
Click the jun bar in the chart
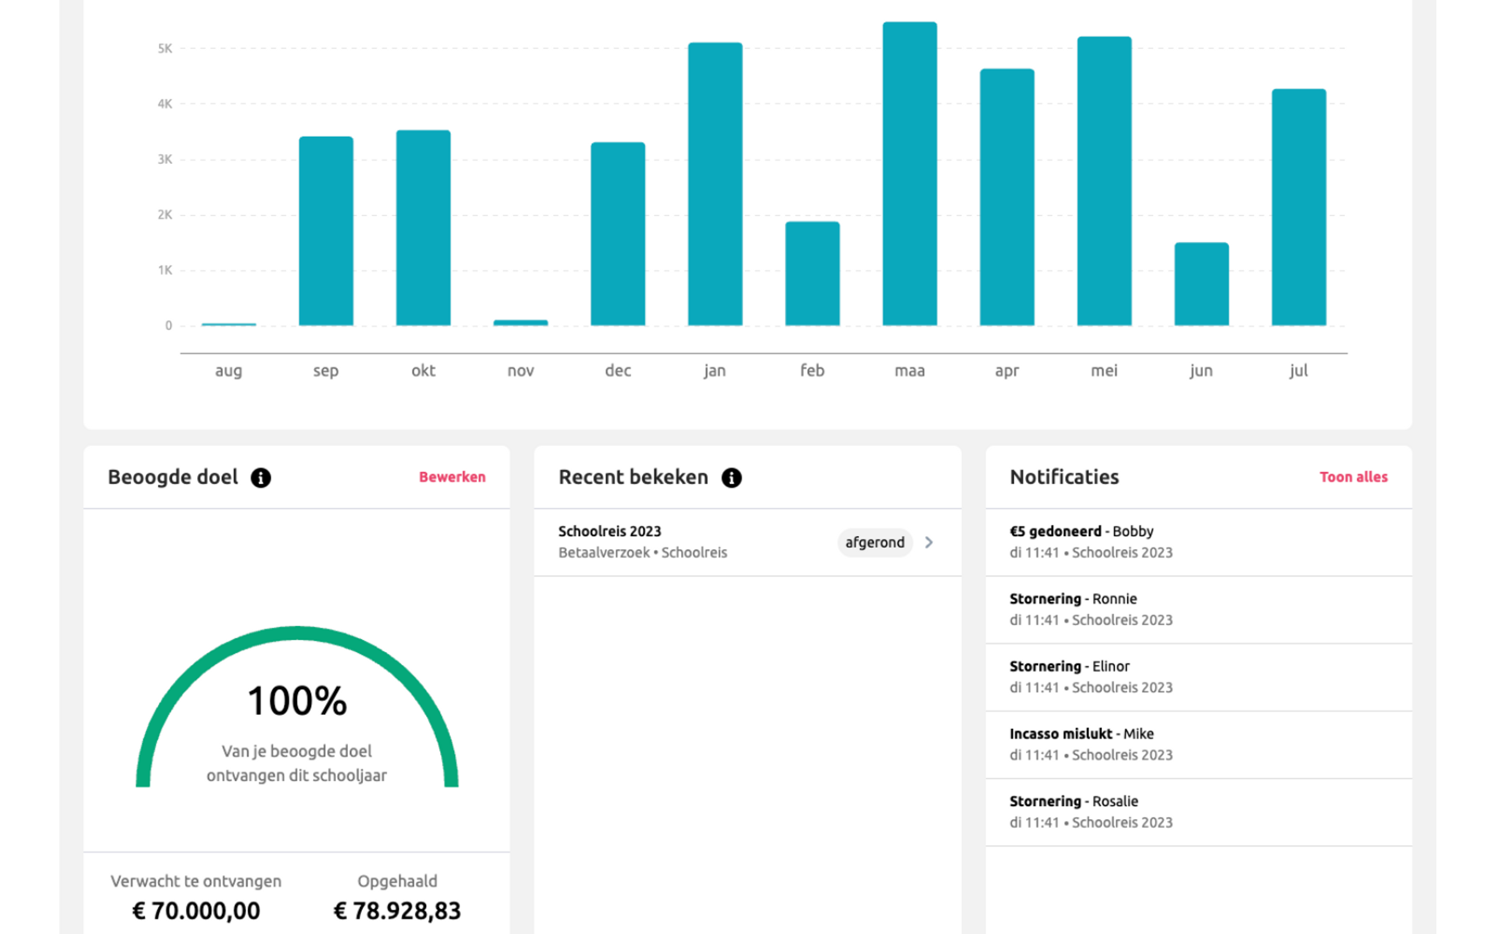coord(1201,284)
